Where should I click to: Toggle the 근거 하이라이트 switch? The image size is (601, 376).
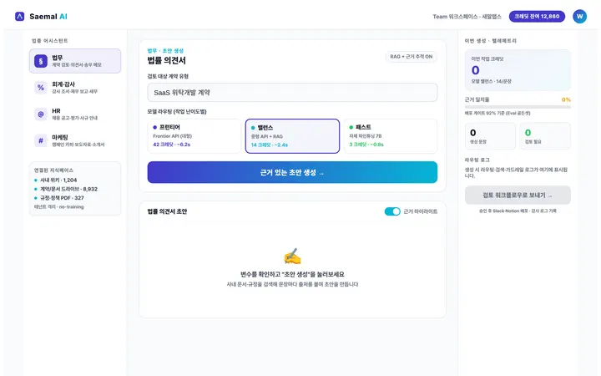click(x=392, y=211)
